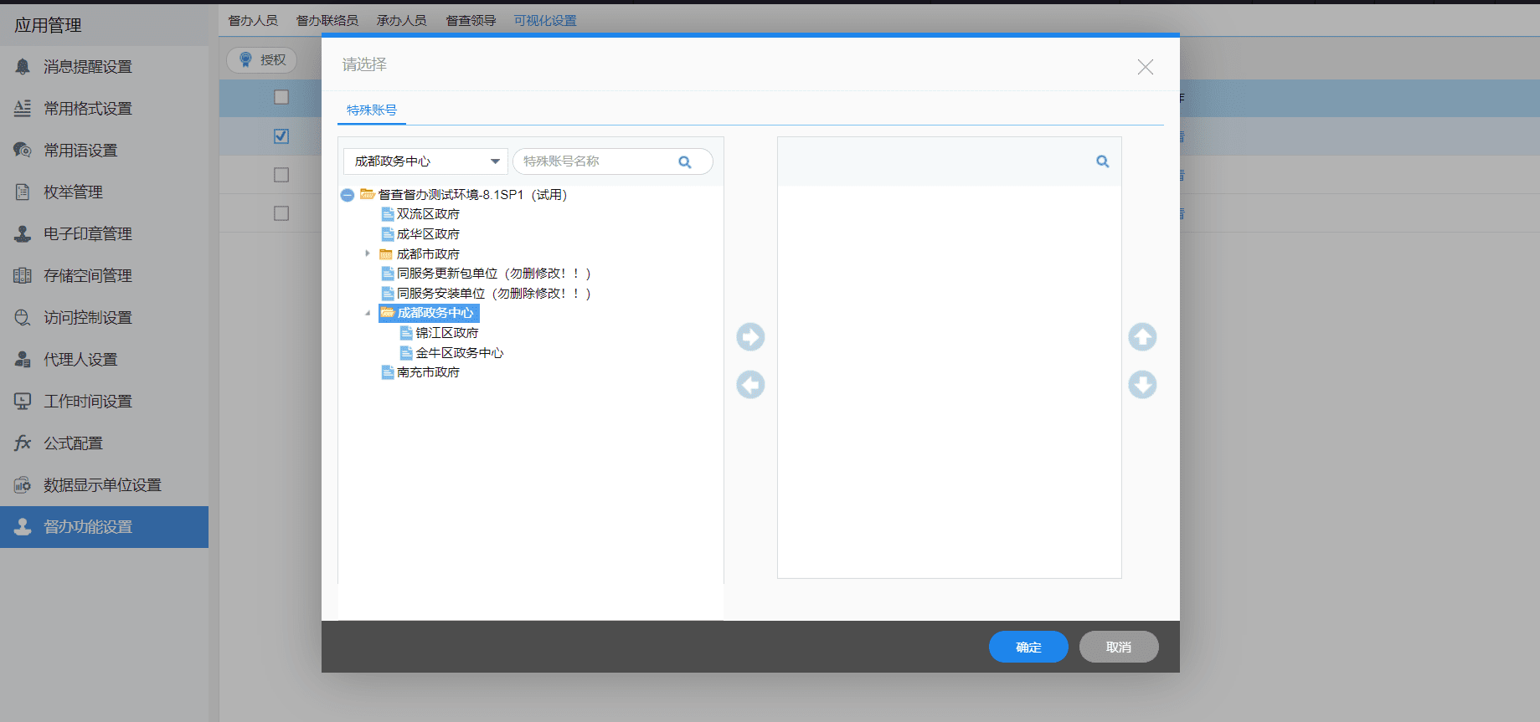This screenshot has height=722, width=1540.
Task: Close the 请选择 dialog
Action: click(x=1146, y=67)
